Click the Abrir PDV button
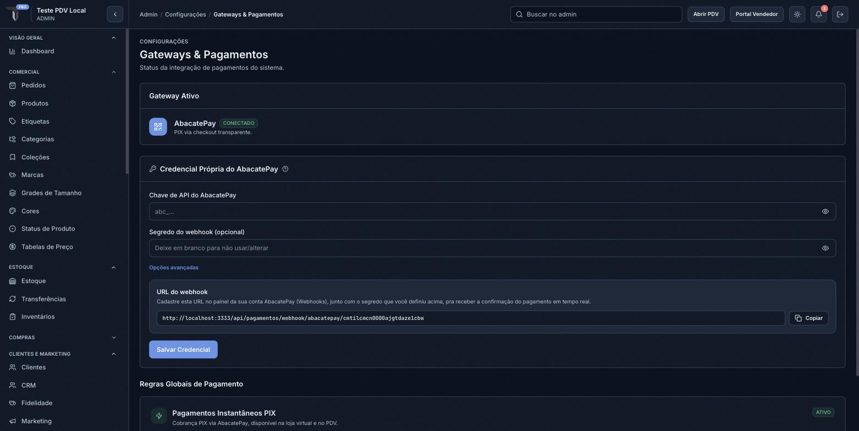The width and height of the screenshot is (859, 431). pos(706,14)
